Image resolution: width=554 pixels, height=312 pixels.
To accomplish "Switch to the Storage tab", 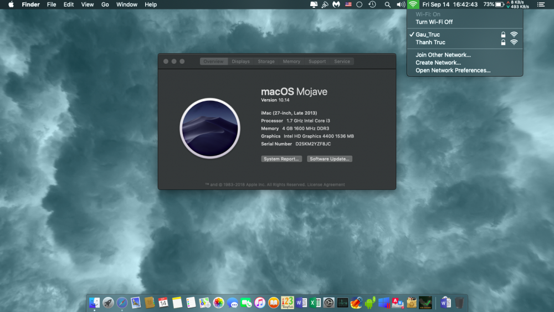I will pyautogui.click(x=266, y=62).
